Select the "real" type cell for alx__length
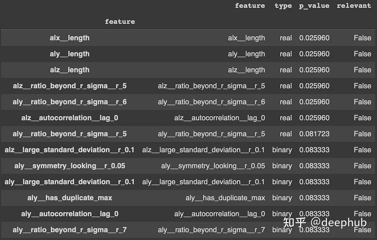This screenshot has width=377, height=240. [286, 38]
